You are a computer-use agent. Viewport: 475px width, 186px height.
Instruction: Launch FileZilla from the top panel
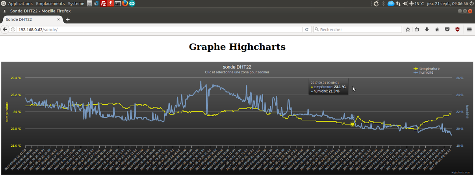pos(103,4)
